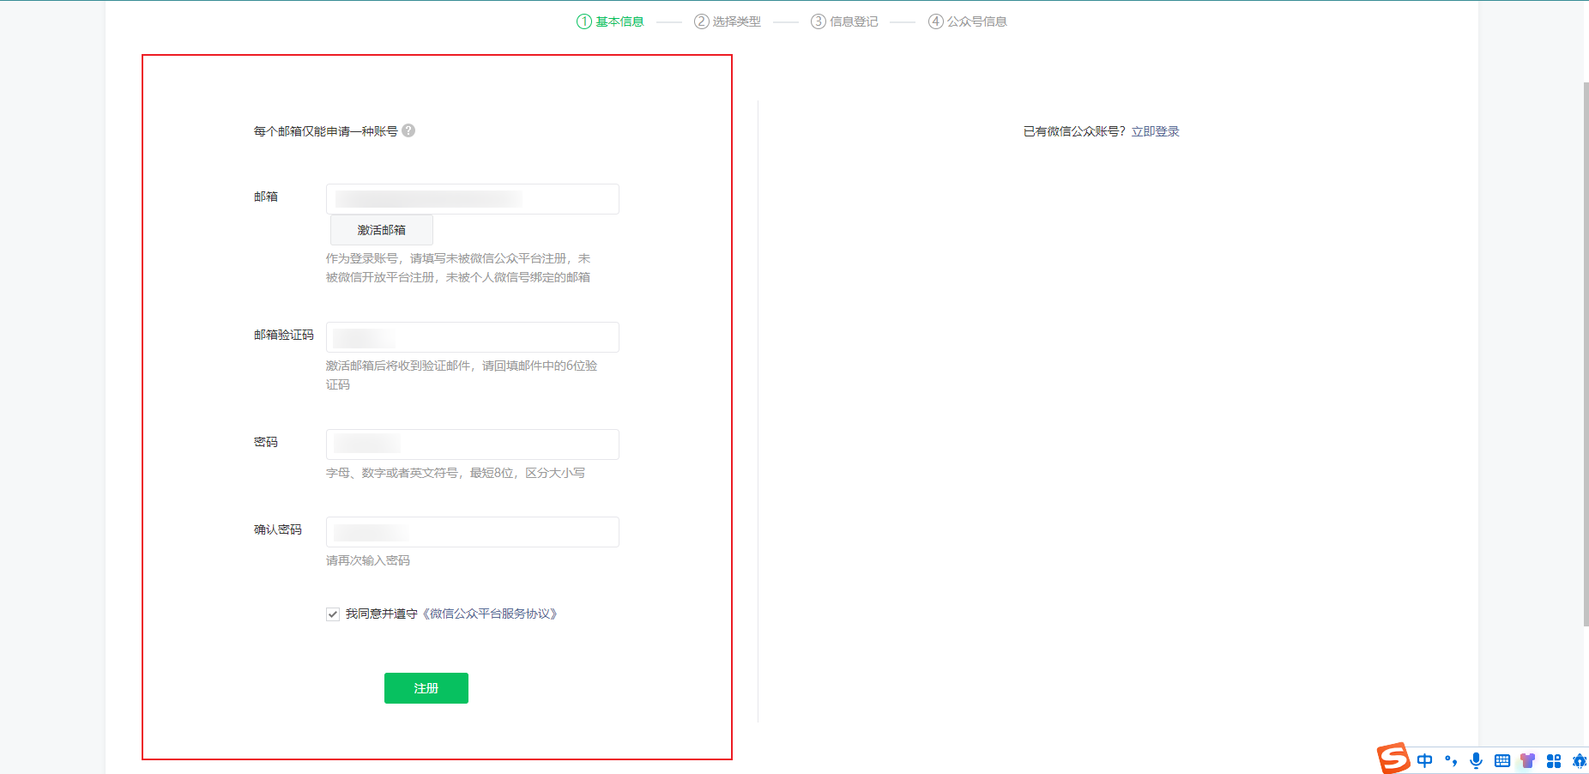
Task: Open help tooltip beside 每个邮箱仅能申请一种账号
Action: tap(408, 130)
